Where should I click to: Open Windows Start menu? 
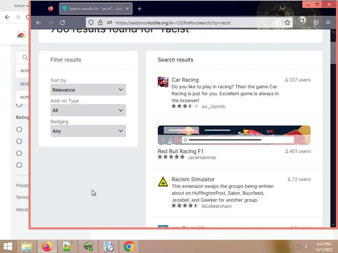[x=8, y=246]
